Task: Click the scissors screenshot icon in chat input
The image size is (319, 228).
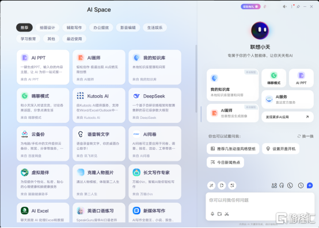Action: 227,214
